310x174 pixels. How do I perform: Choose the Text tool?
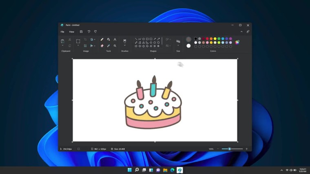115,39
